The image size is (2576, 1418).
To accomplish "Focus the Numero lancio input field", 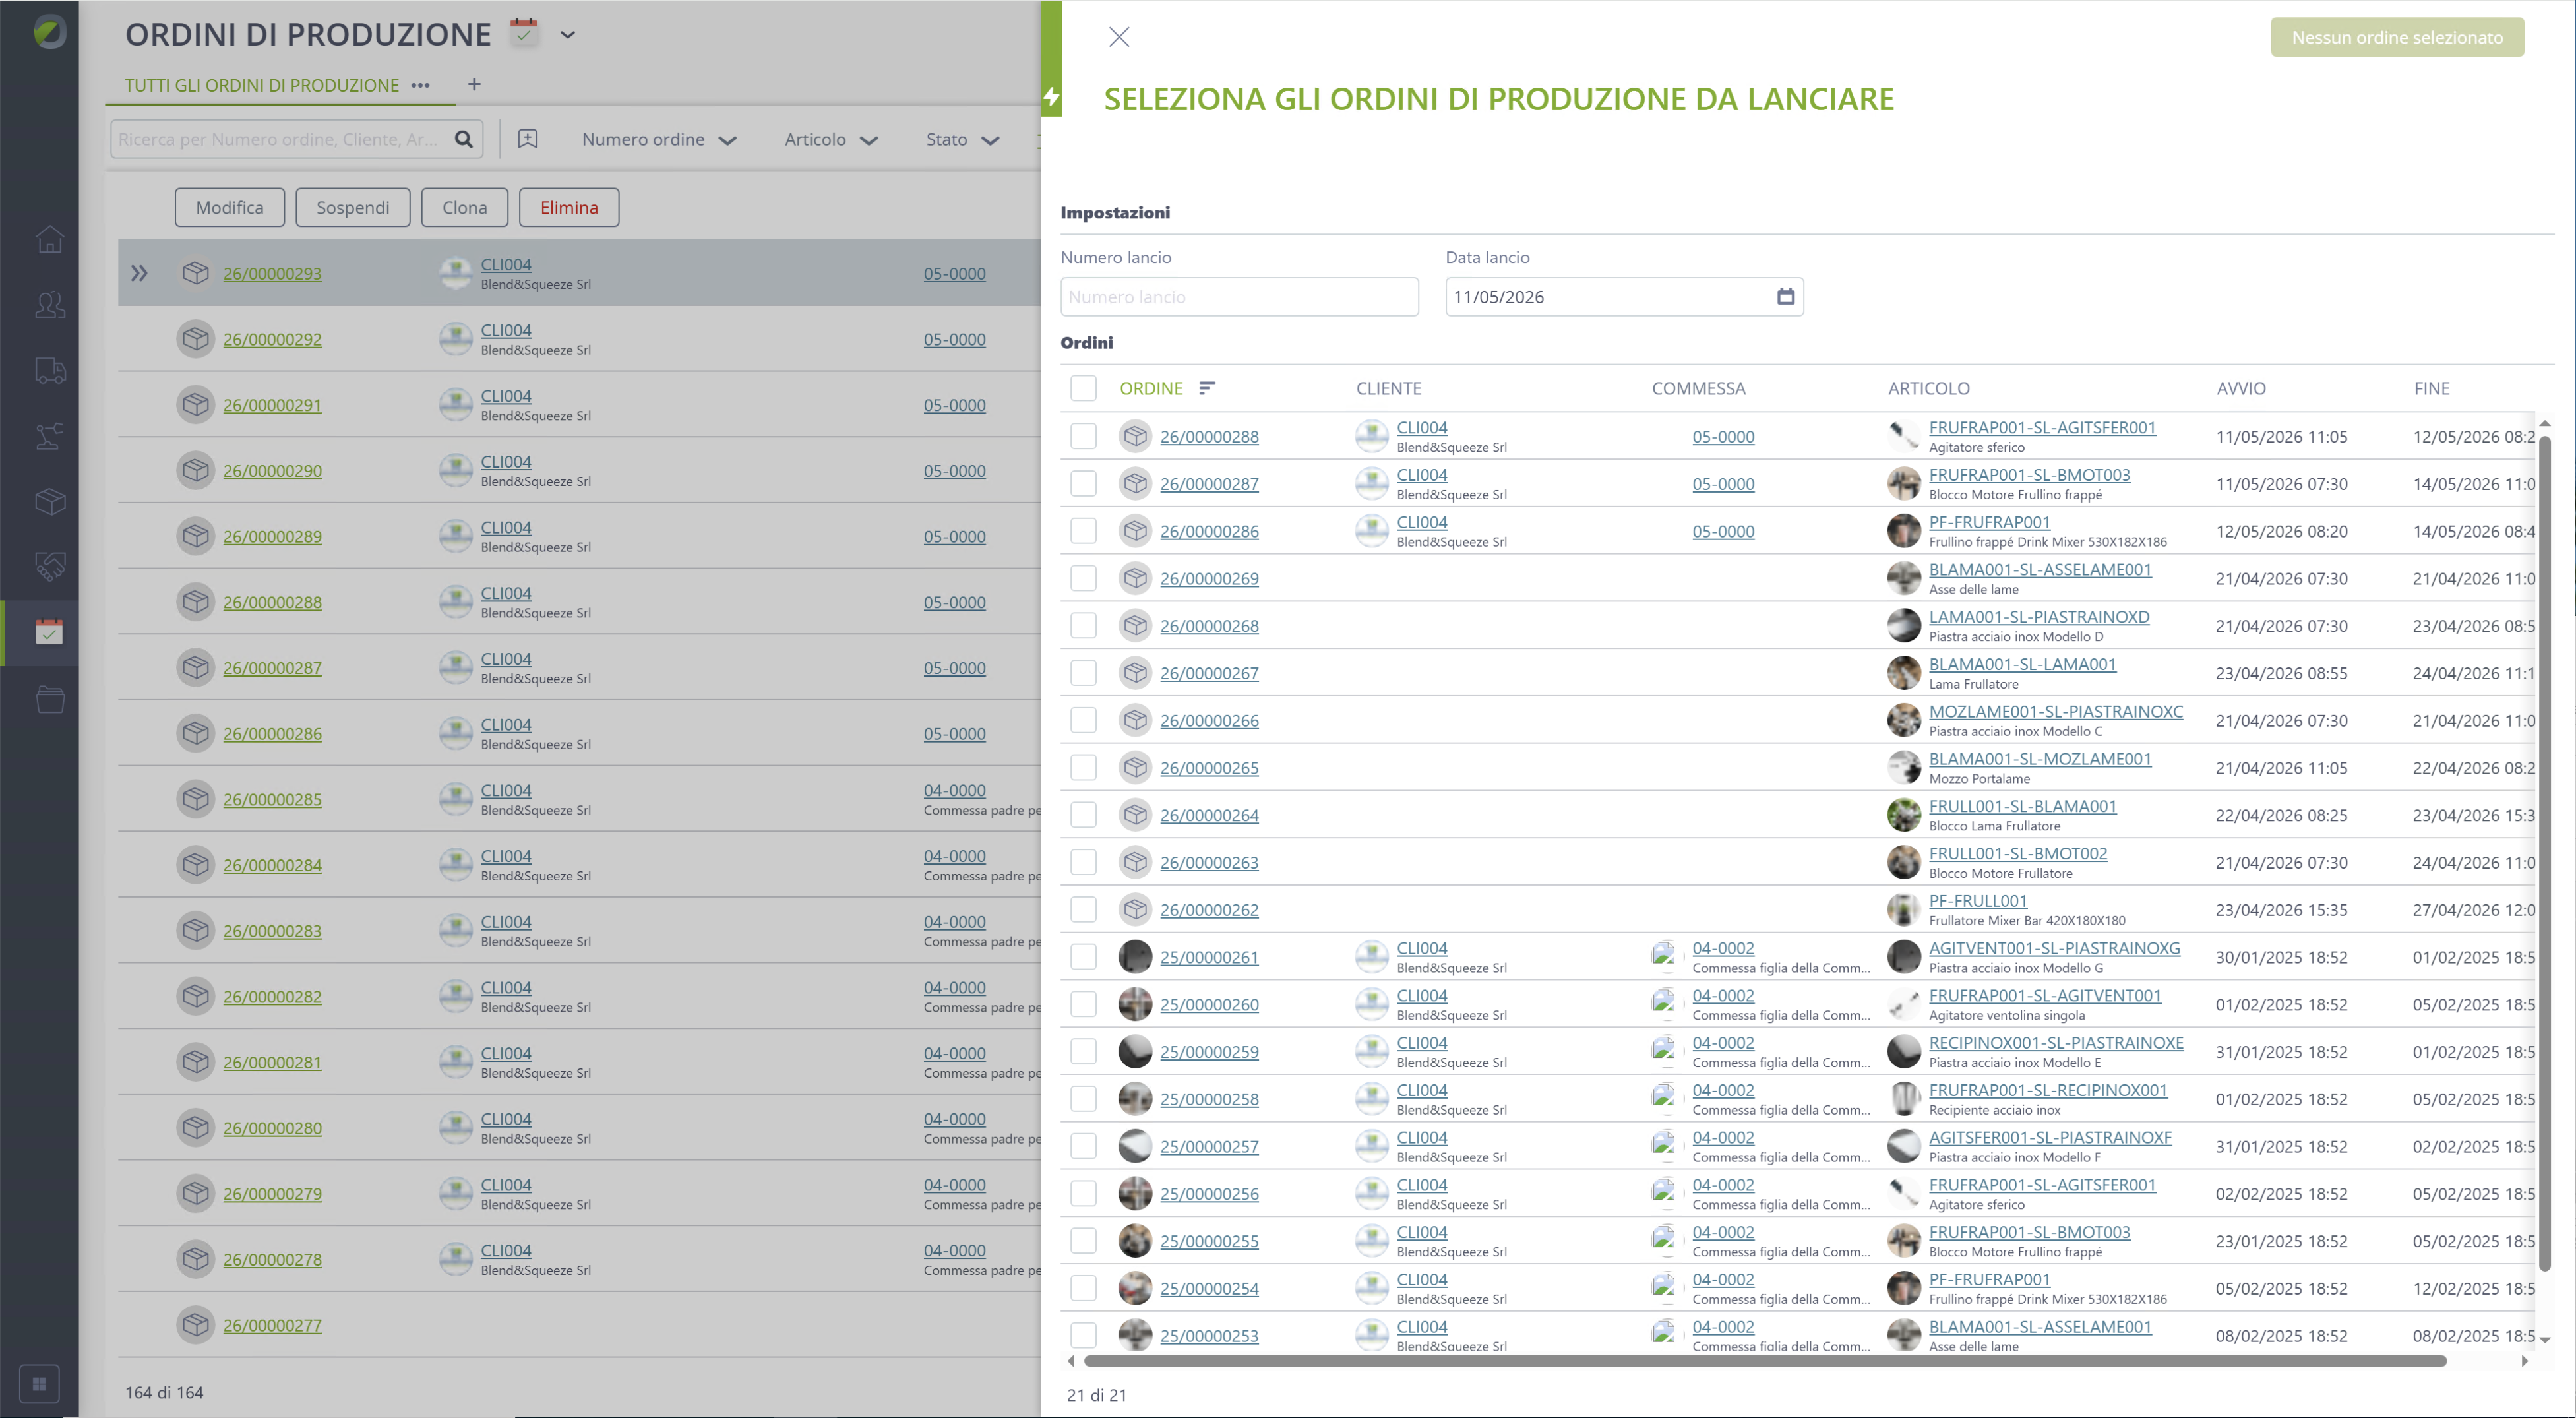I will point(1239,297).
